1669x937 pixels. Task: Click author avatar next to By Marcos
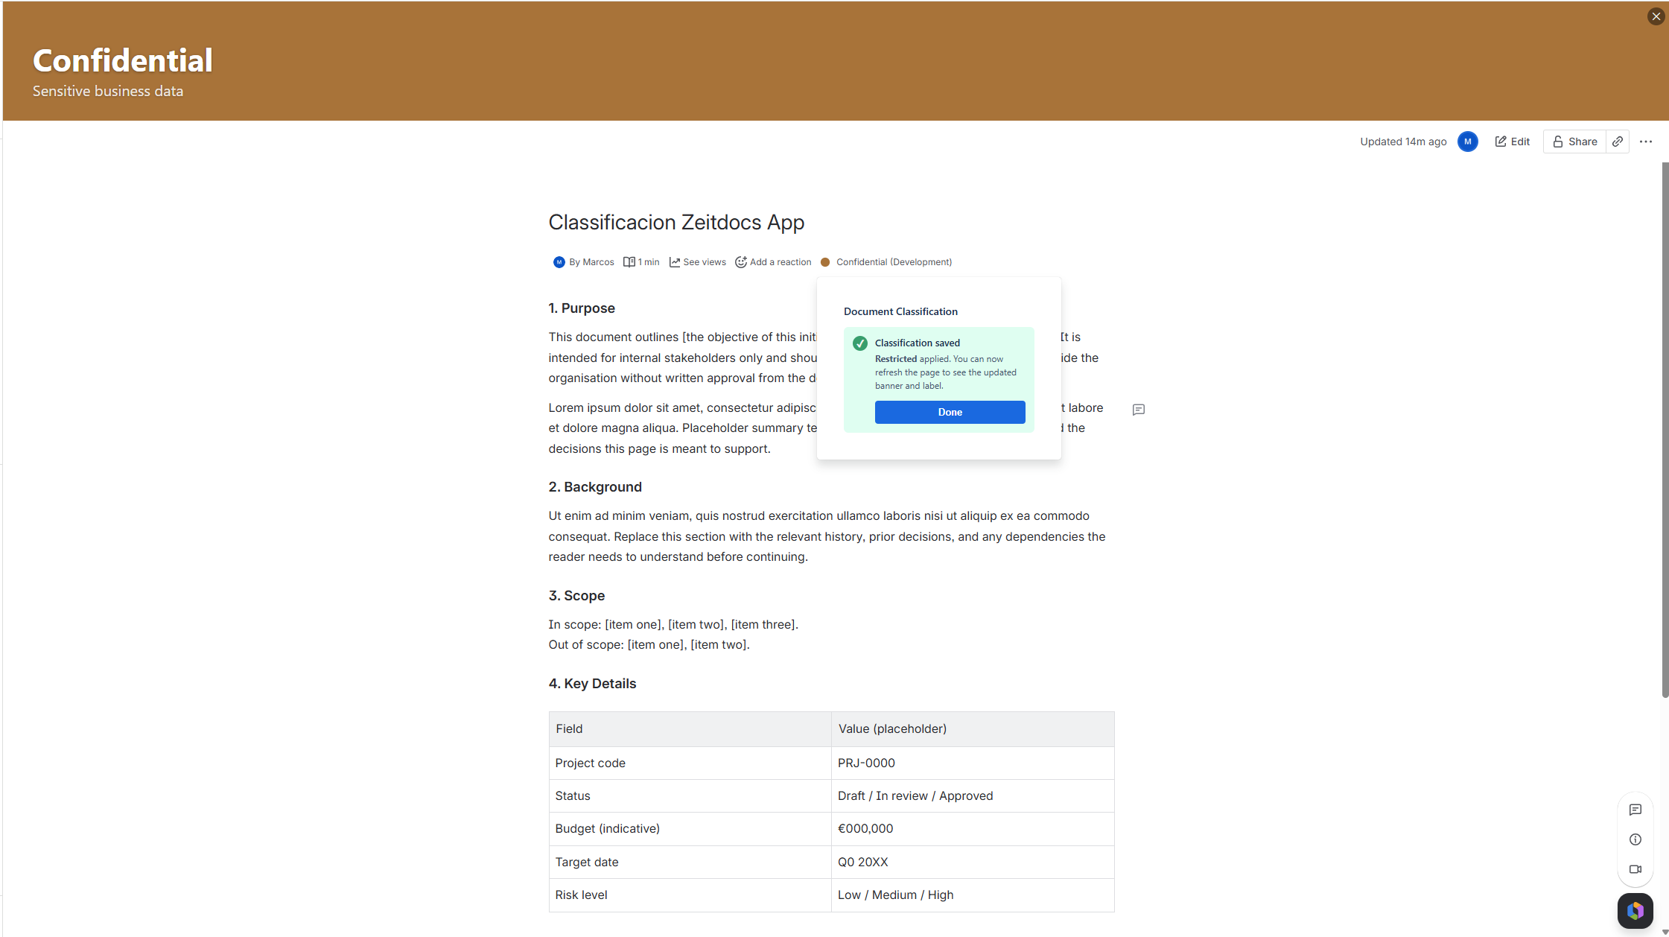(x=559, y=262)
